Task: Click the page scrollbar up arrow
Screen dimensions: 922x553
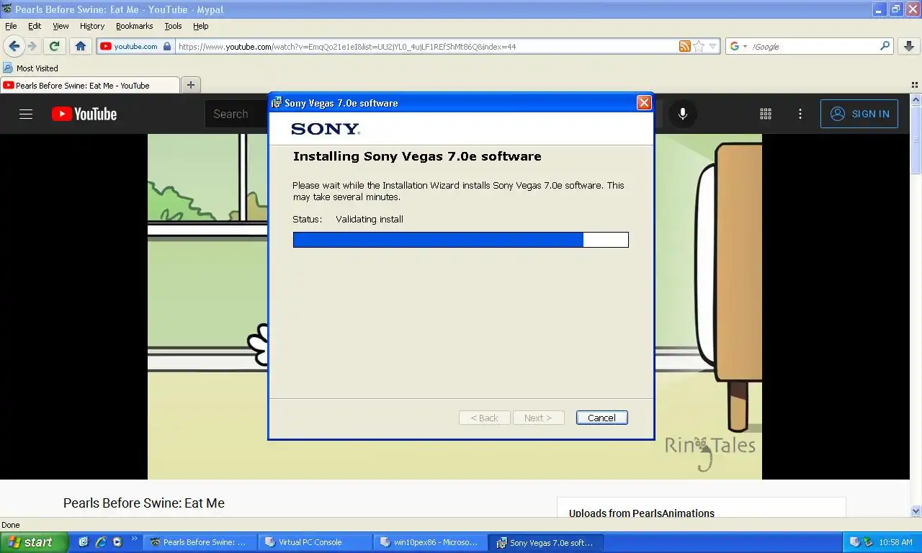Action: (916, 99)
